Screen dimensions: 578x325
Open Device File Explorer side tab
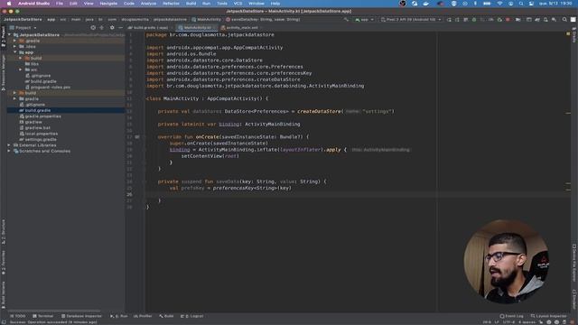(x=574, y=263)
